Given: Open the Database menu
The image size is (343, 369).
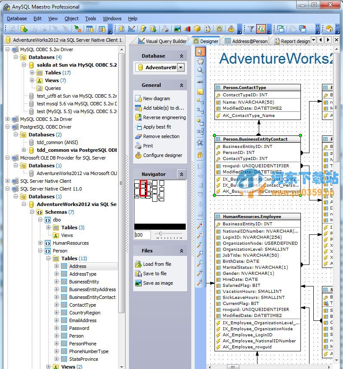Looking at the screenshot, I should click(17, 18).
